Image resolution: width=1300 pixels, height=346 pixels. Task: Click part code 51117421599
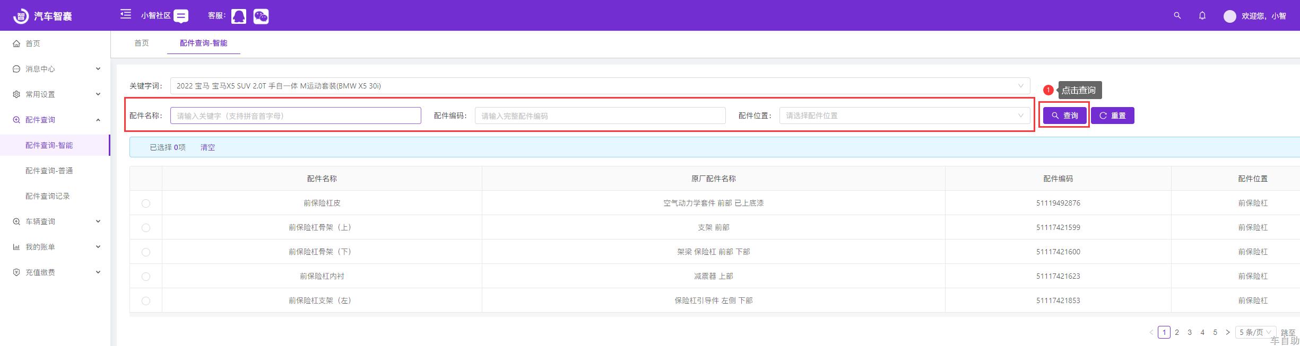click(1058, 227)
